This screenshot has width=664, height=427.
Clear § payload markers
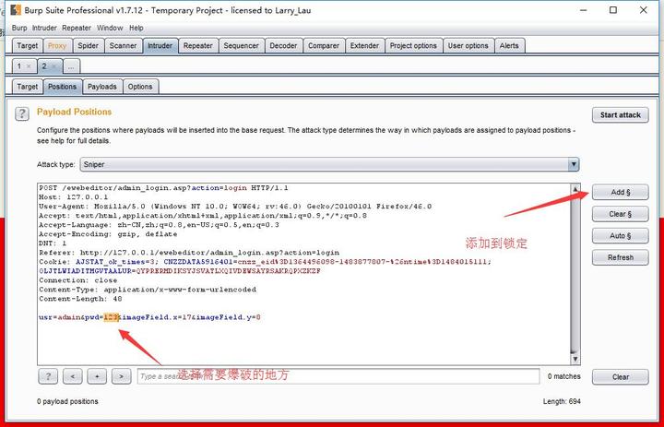(621, 214)
